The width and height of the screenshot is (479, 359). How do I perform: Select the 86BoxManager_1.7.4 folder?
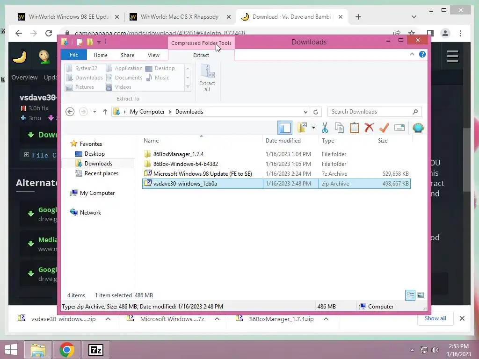point(178,154)
